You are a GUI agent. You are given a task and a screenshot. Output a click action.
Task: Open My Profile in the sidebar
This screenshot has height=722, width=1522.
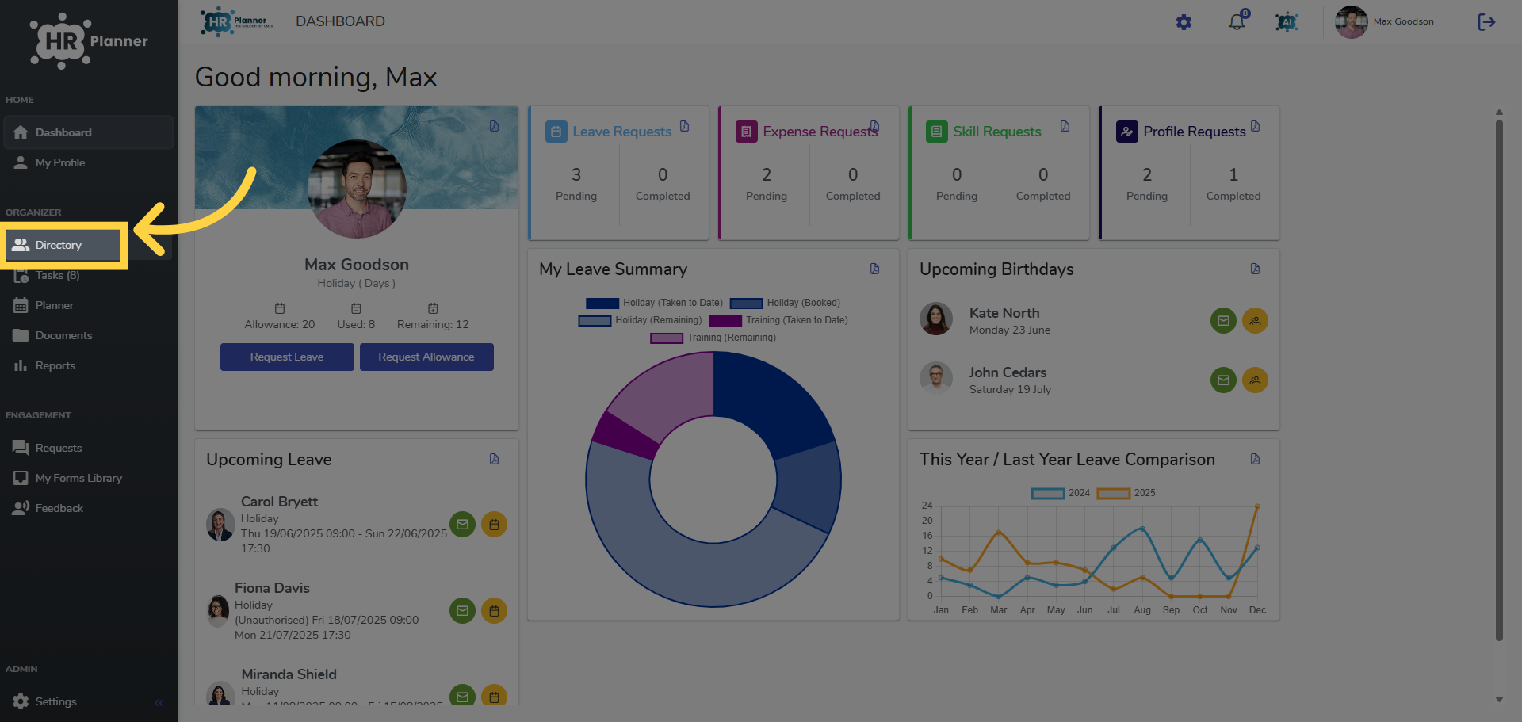[88, 162]
